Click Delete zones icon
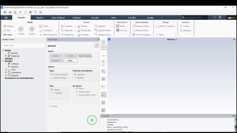The image size is (237, 133). click(x=79, y=26)
